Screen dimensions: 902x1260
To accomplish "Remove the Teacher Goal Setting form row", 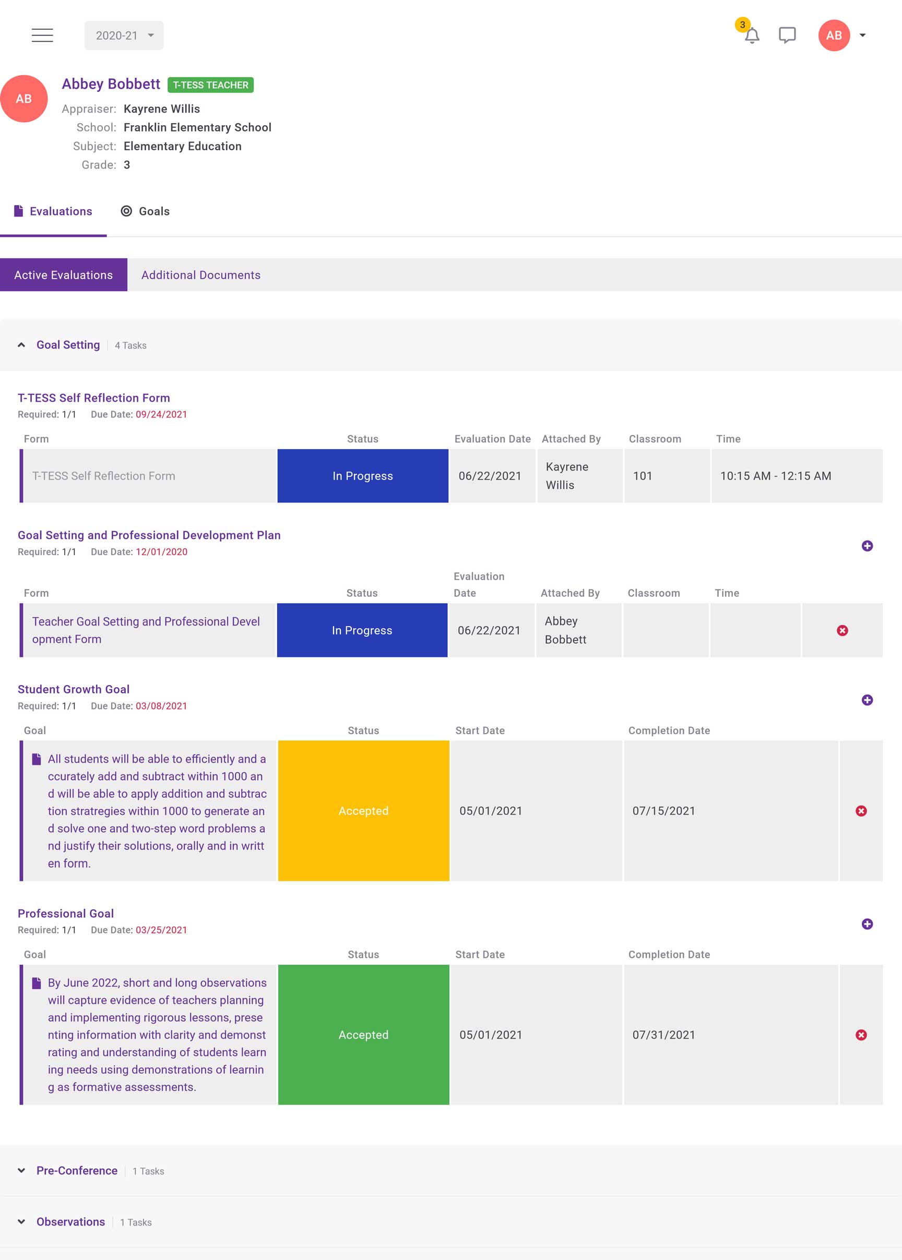I will [842, 631].
